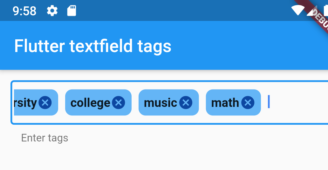
Task: Click empty app bar area beside title
Action: [x=249, y=46]
